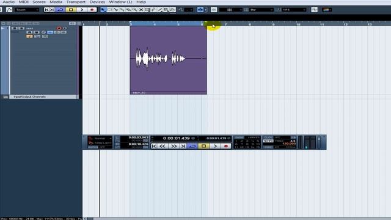Toggle Write automation on track 1
The width and height of the screenshot is (391, 220).
click(37, 32)
